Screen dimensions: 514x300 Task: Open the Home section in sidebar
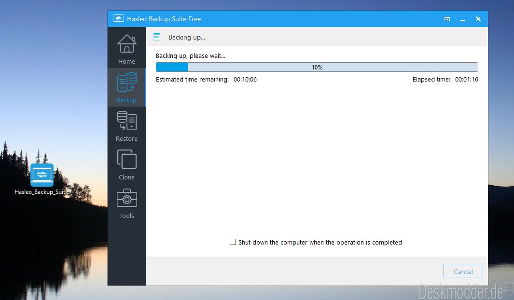click(x=126, y=49)
